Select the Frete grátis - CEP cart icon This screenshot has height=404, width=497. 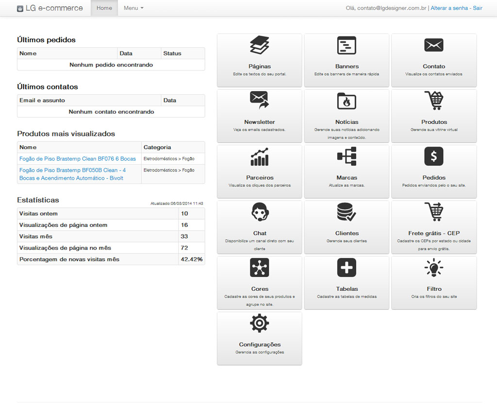point(434,212)
